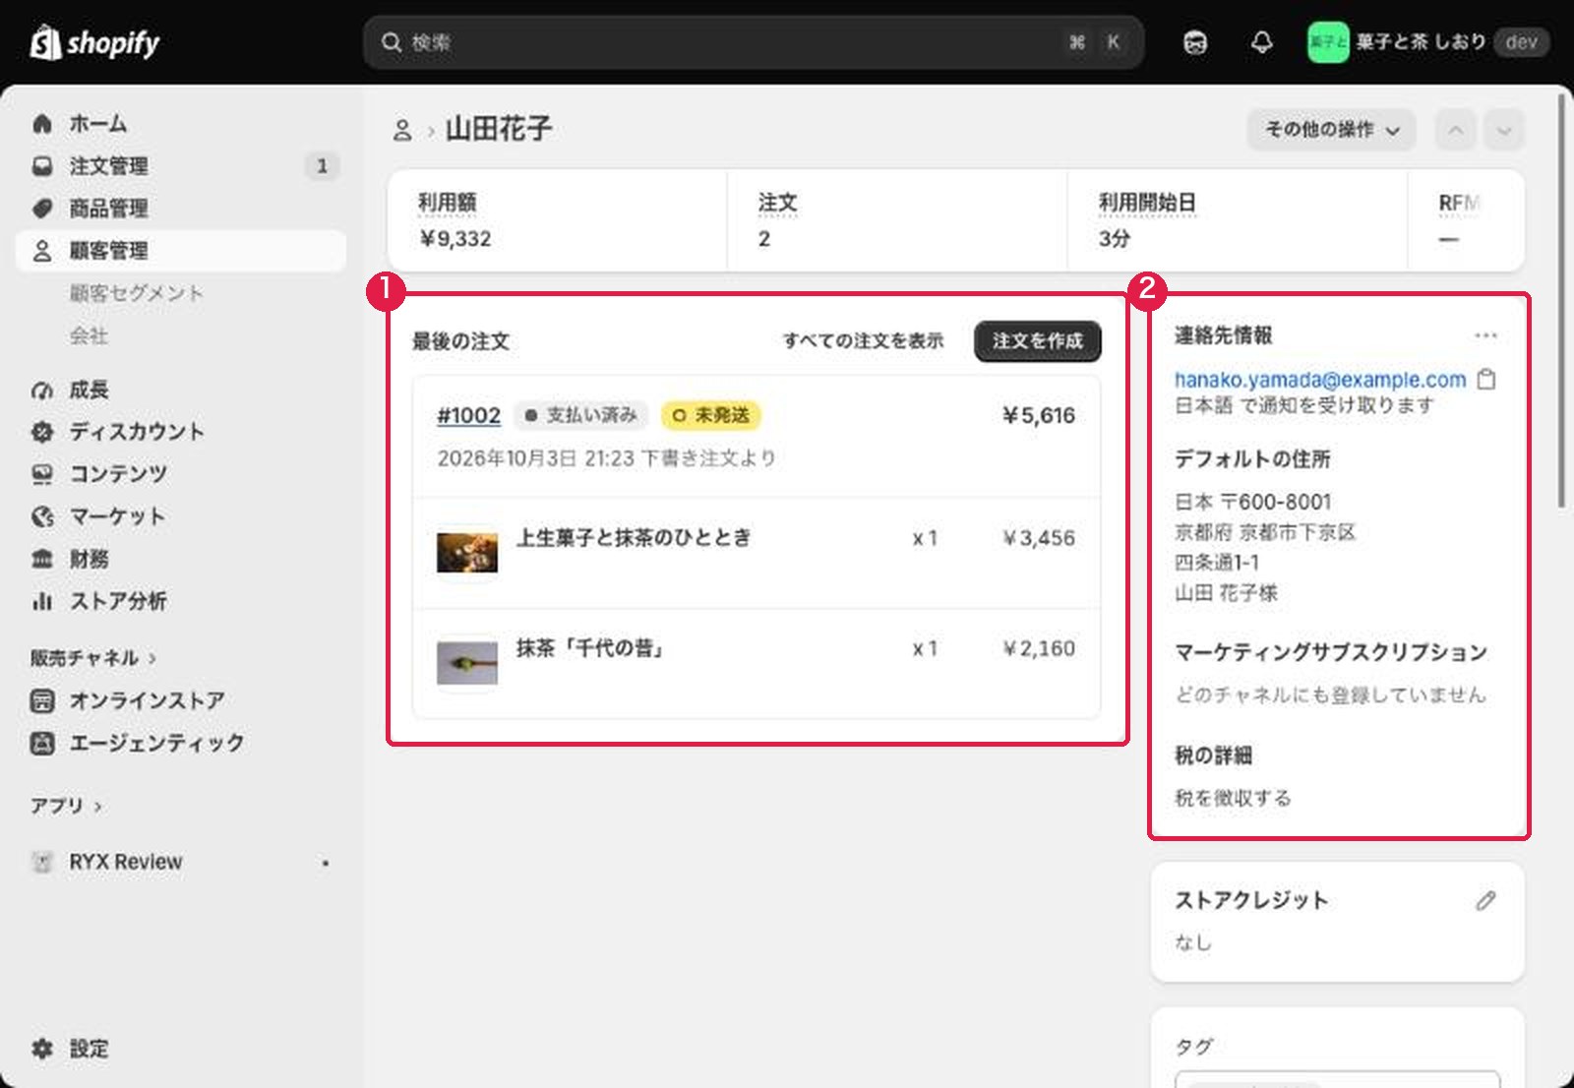Screen dimensions: 1574x1088
Task: Click すべての注文を表示 link
Action: pos(863,341)
